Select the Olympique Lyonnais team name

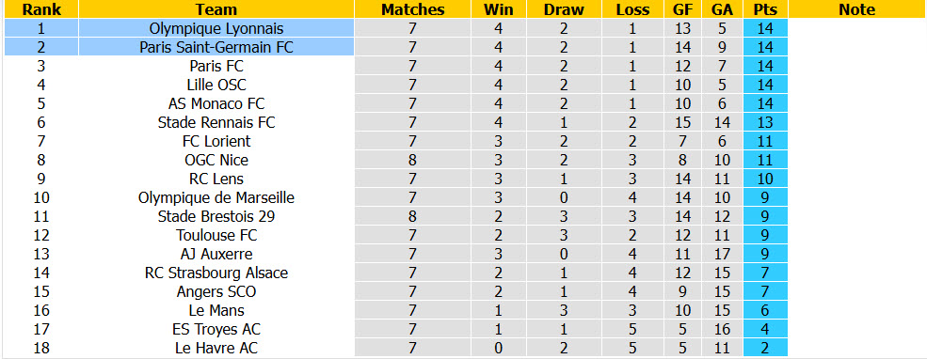coord(216,28)
